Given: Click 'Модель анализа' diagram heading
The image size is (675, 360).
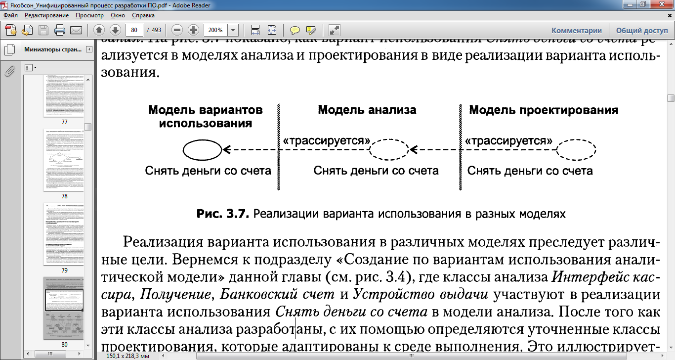Looking at the screenshot, I should (367, 109).
